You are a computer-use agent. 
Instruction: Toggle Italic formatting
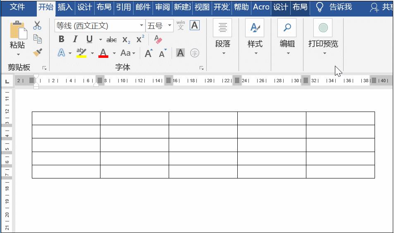click(75, 39)
